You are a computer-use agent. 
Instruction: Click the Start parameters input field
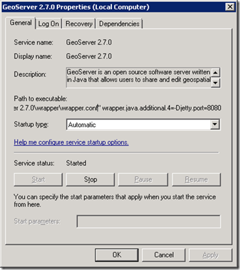tap(148, 221)
